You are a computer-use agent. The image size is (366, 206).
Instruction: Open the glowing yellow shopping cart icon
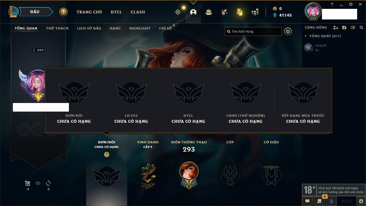pyautogui.click(x=240, y=12)
